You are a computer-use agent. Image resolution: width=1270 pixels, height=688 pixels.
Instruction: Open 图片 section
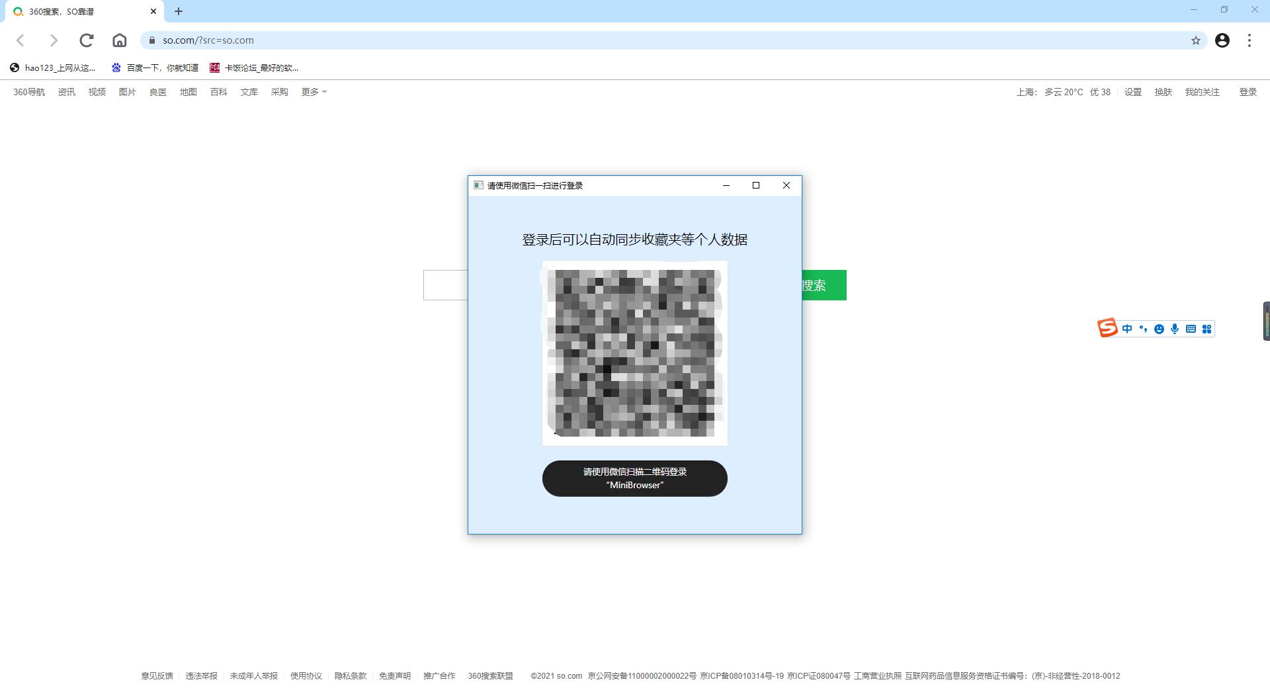click(128, 92)
